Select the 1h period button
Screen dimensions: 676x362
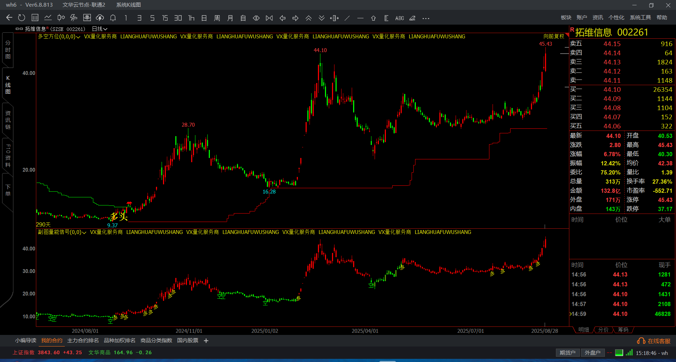[191, 18]
